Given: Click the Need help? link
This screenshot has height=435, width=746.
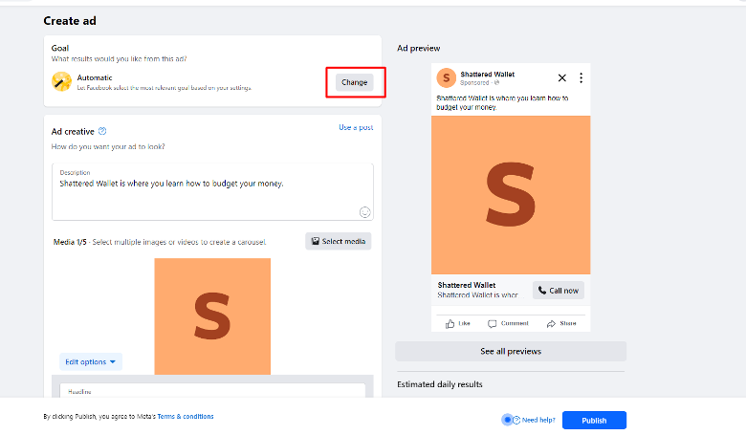Looking at the screenshot, I should 538,420.
